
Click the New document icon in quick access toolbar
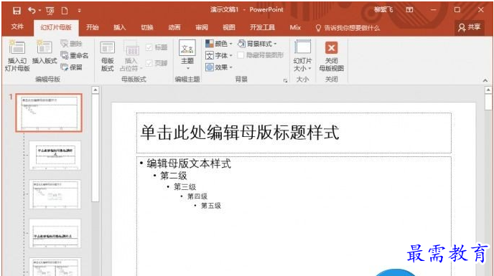[x=65, y=11]
